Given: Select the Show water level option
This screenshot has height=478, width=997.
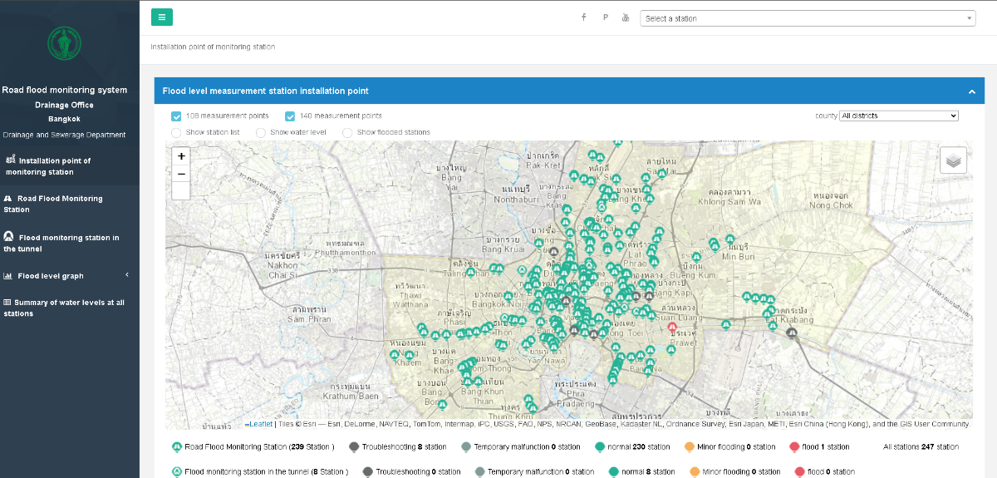Looking at the screenshot, I should click(261, 132).
